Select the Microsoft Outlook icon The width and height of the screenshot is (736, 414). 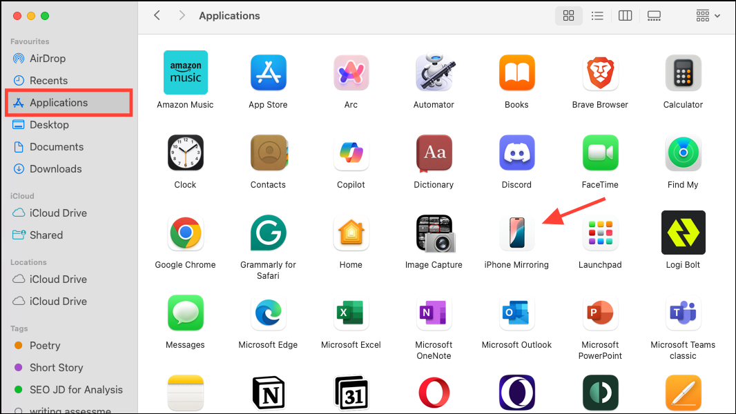coord(517,313)
